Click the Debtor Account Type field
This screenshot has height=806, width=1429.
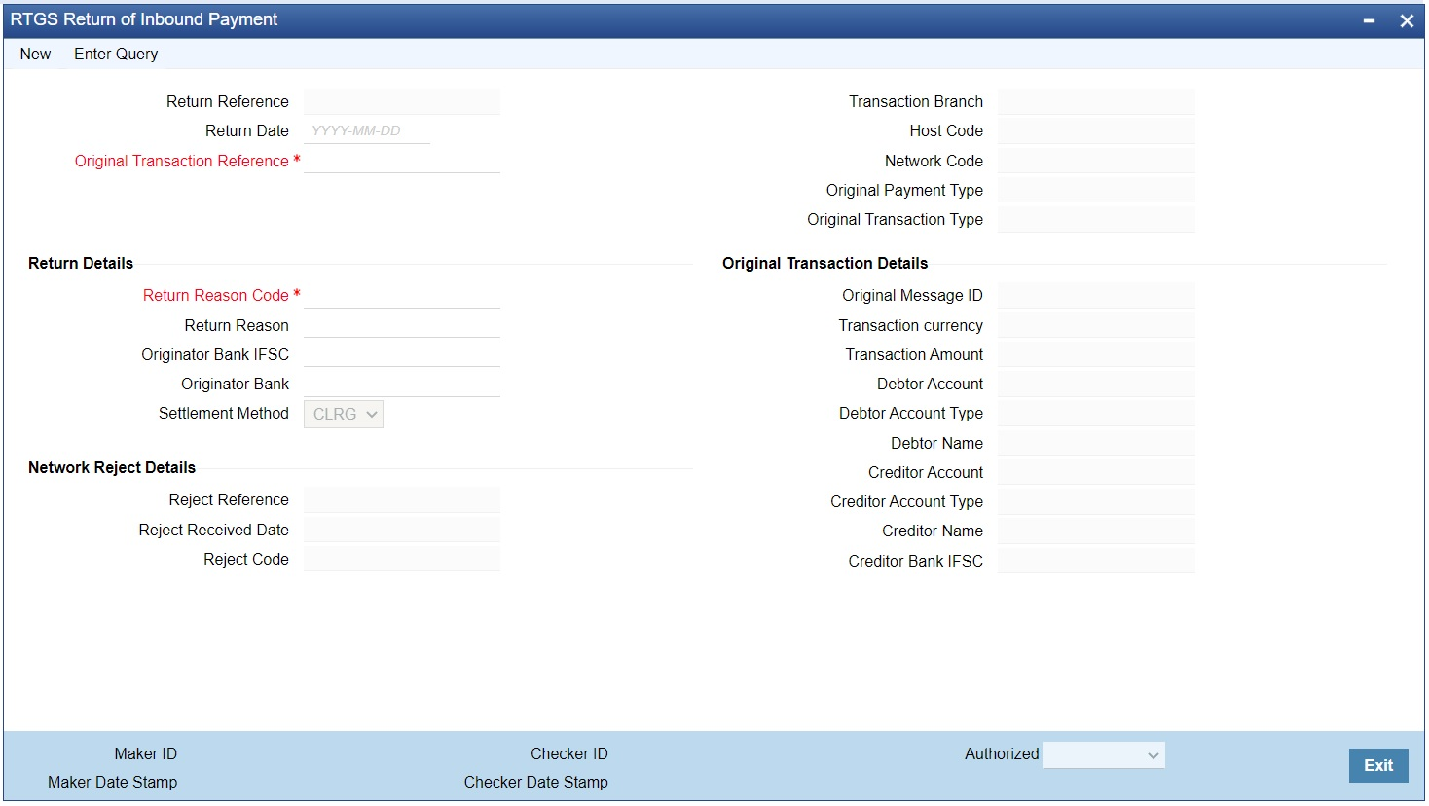1096,413
